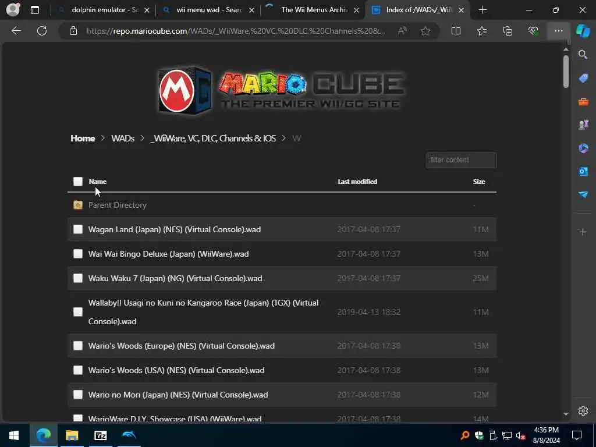Open sidebar Outlook icon

click(583, 172)
